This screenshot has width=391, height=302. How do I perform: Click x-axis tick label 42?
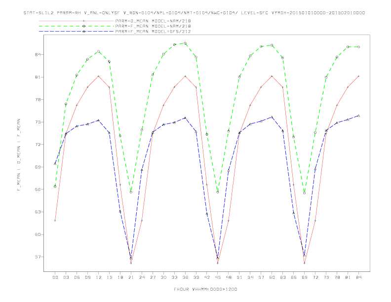click(x=207, y=277)
